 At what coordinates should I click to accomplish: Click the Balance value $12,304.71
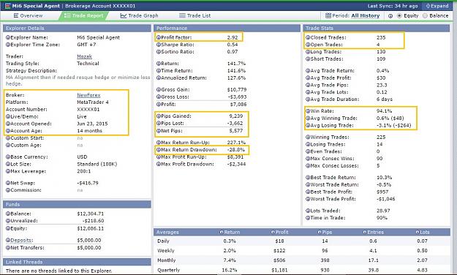click(x=91, y=214)
